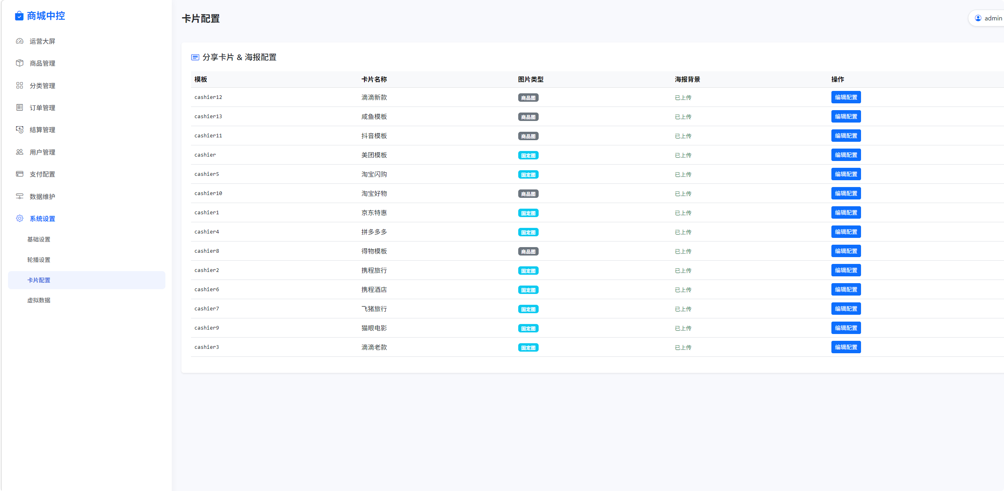1004x491 pixels.
Task: Click 已上传 status in 京东特惠 row
Action: tap(683, 213)
